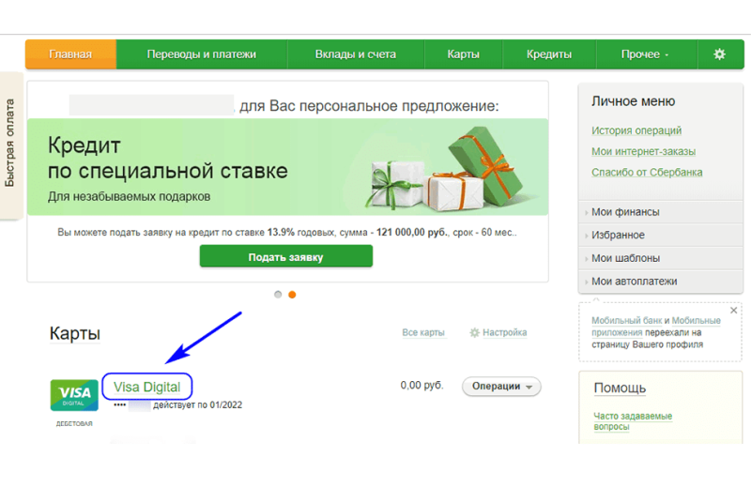Go to the Главная tab
The width and height of the screenshot is (751, 488).
[x=70, y=54]
